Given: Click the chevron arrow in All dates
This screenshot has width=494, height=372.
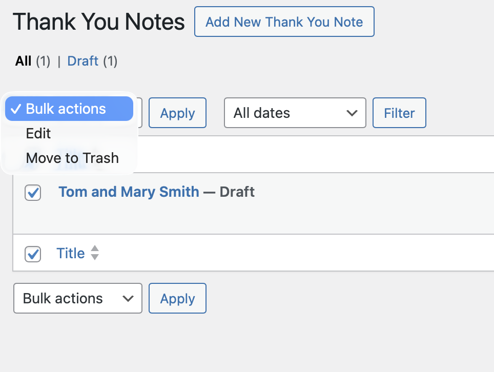Looking at the screenshot, I should click(352, 113).
